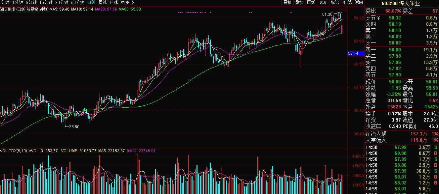Click the 净流入额 157.3万 row
The image size is (439, 194).
(x=402, y=134)
